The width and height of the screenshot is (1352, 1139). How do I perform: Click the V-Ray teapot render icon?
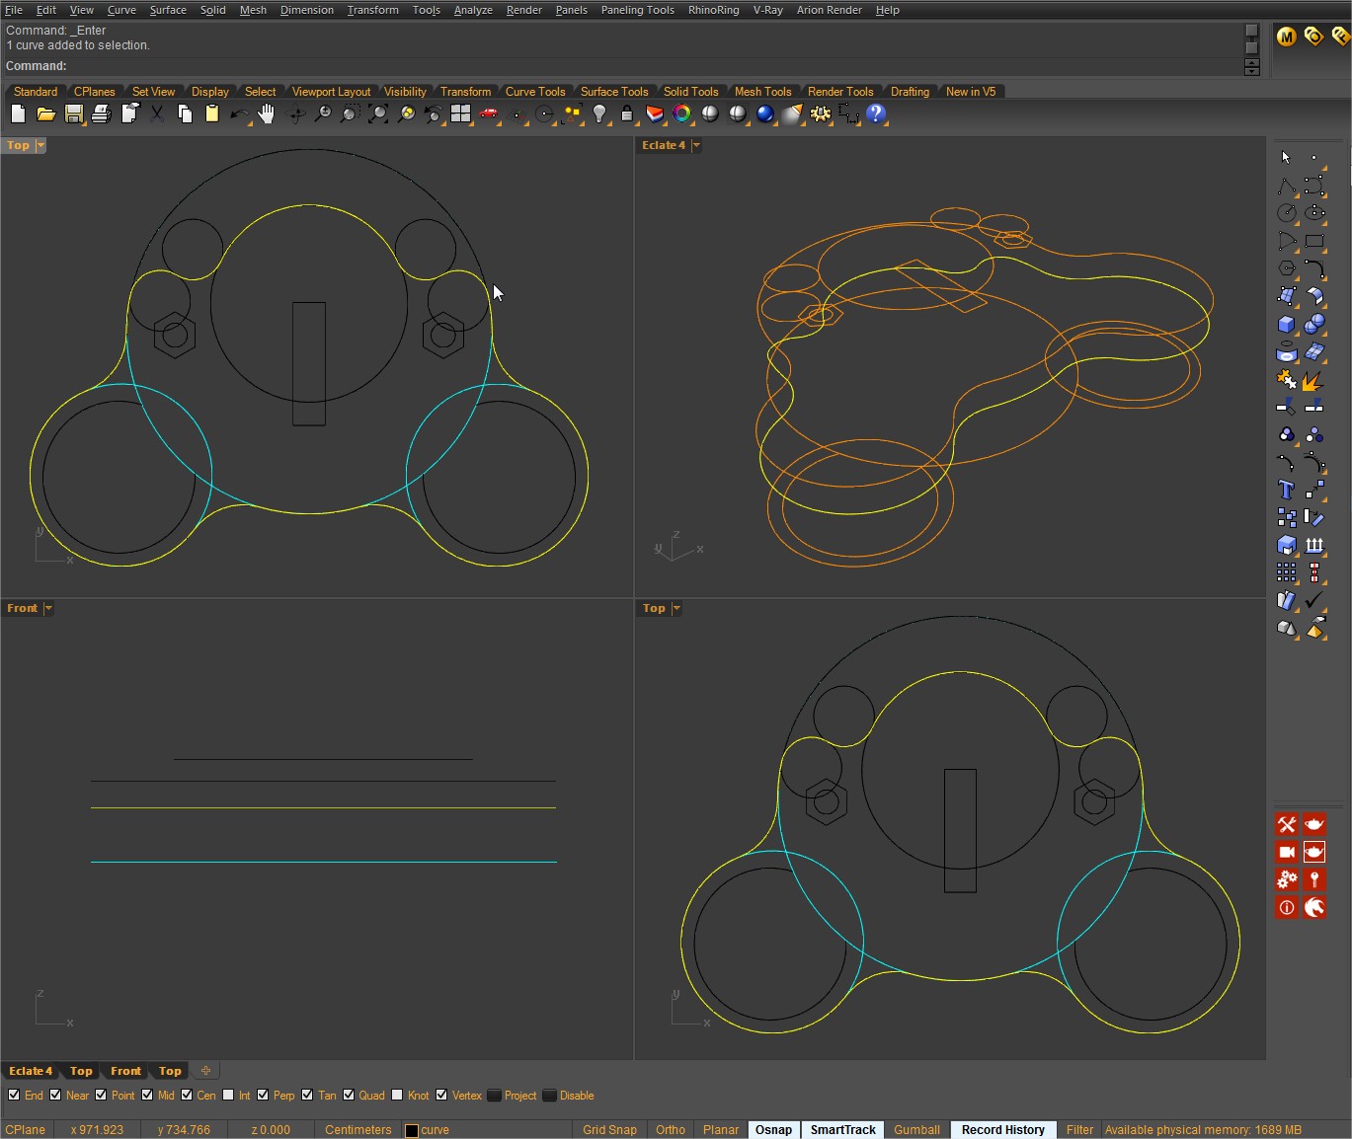(1314, 824)
